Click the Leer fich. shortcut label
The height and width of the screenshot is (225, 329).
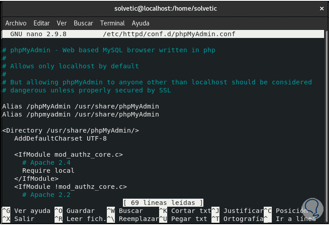coord(87,219)
